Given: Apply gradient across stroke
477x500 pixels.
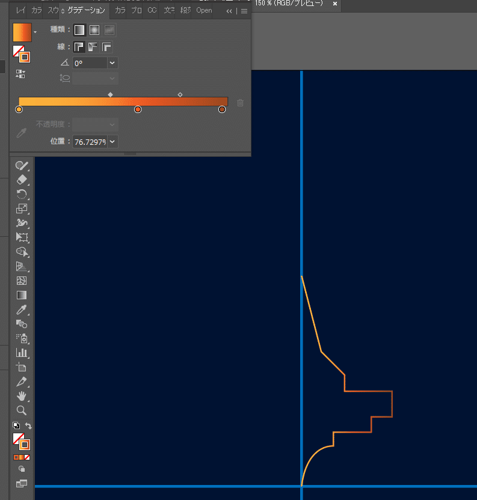Looking at the screenshot, I should click(106, 47).
